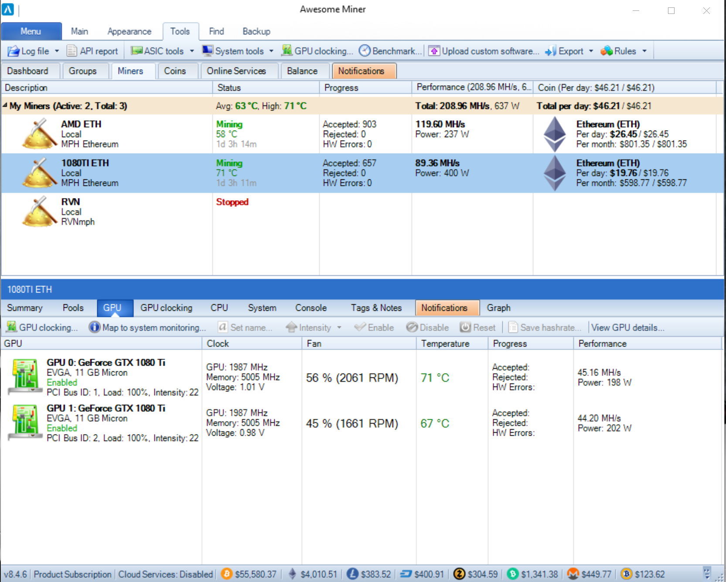Click the AMD ETH miner gold pickaxe icon
Image resolution: width=726 pixels, height=582 pixels.
click(x=39, y=134)
